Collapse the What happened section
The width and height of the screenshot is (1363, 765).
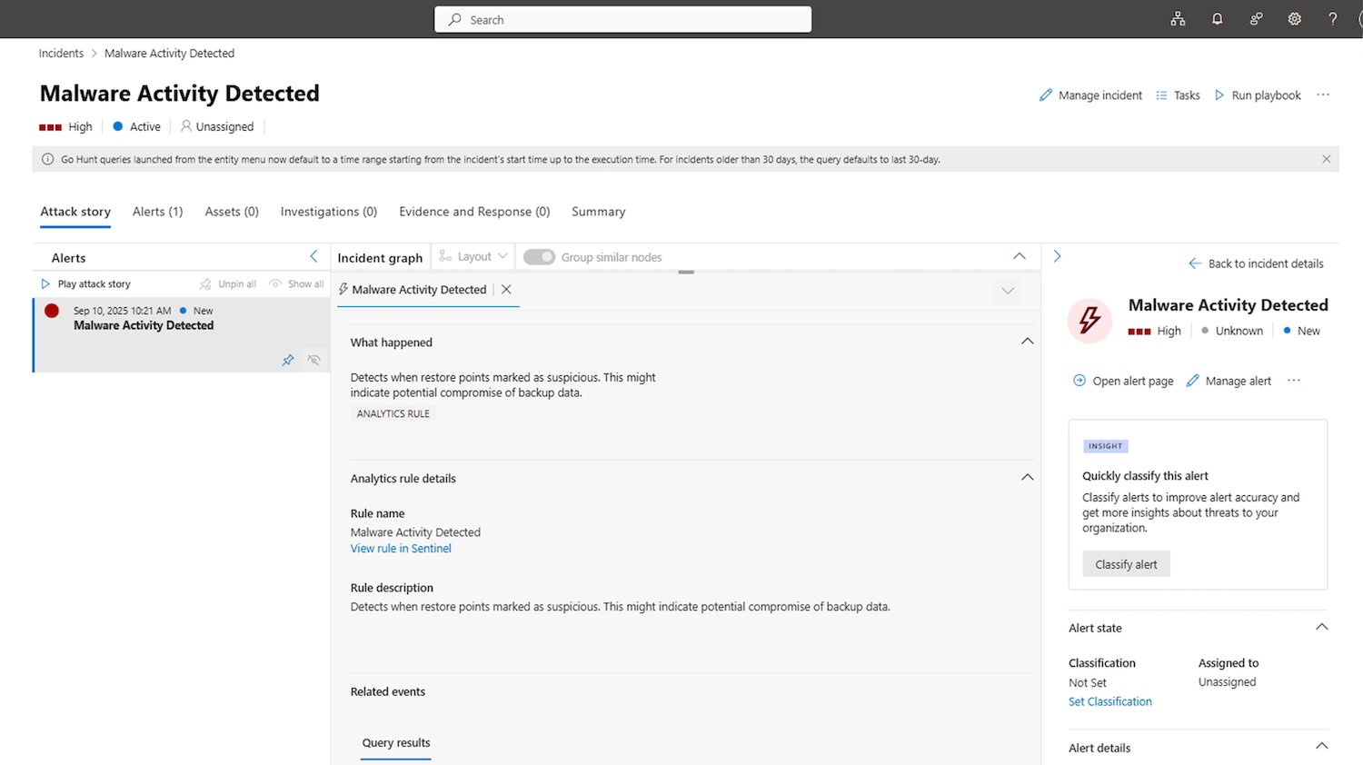click(x=1027, y=342)
